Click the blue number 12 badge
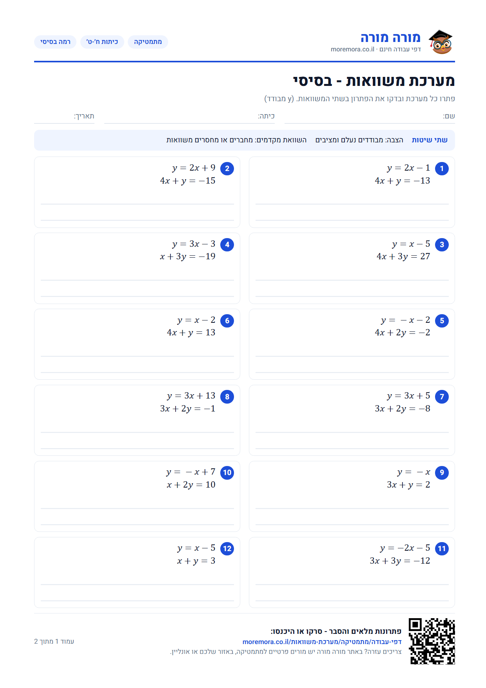 (x=227, y=549)
